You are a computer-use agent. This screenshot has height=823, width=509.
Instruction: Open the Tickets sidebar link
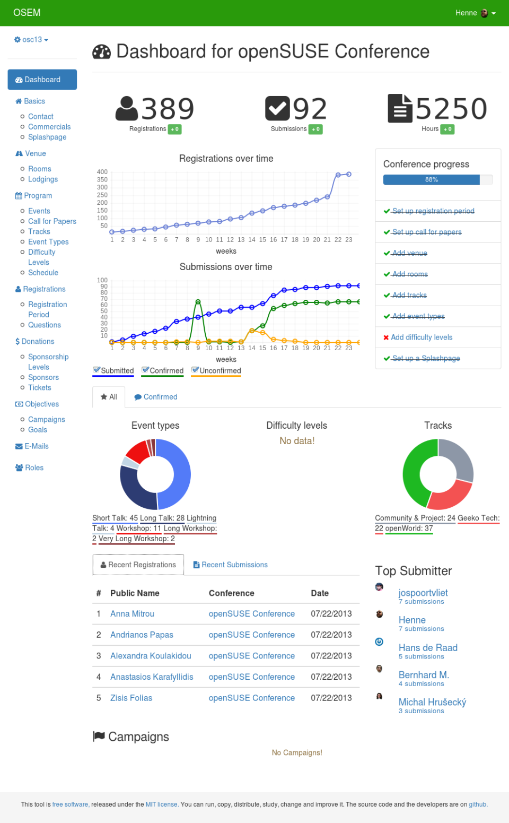pyautogui.click(x=40, y=388)
